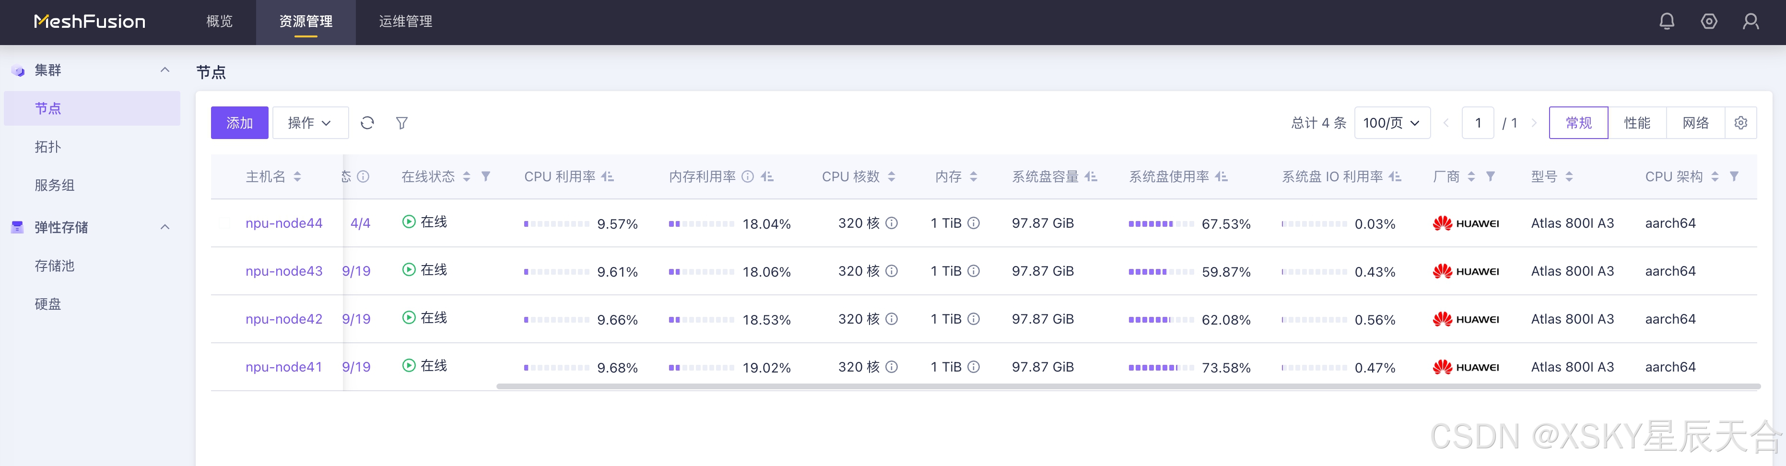Image resolution: width=1786 pixels, height=466 pixels.
Task: Click the 弹性存储 storage icon in sidebar
Action: pos(18,227)
